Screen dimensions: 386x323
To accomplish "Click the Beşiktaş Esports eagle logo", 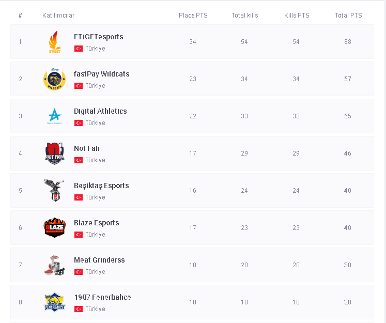I will click(54, 191).
